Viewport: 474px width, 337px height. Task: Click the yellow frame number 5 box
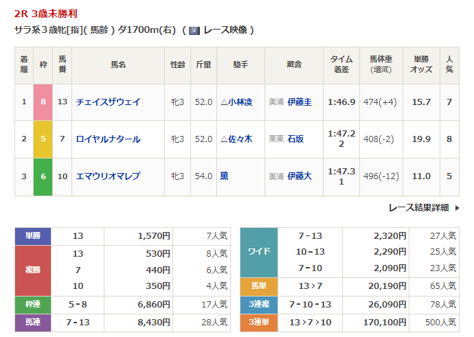(43, 139)
